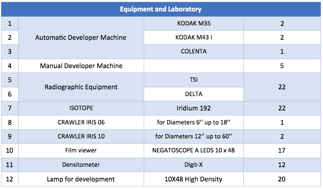Click the NEGATOSCOPE A LEDS 10 x 48 cell

pos(194,150)
